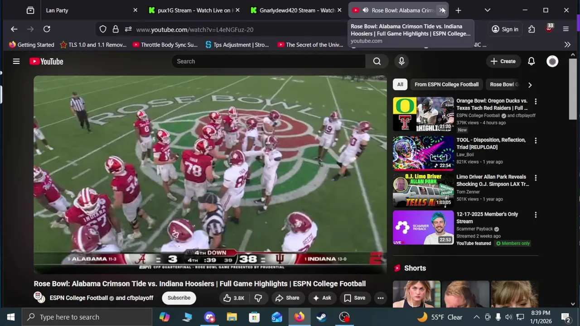Open Throttle Body Sync bookmark

pos(165,45)
